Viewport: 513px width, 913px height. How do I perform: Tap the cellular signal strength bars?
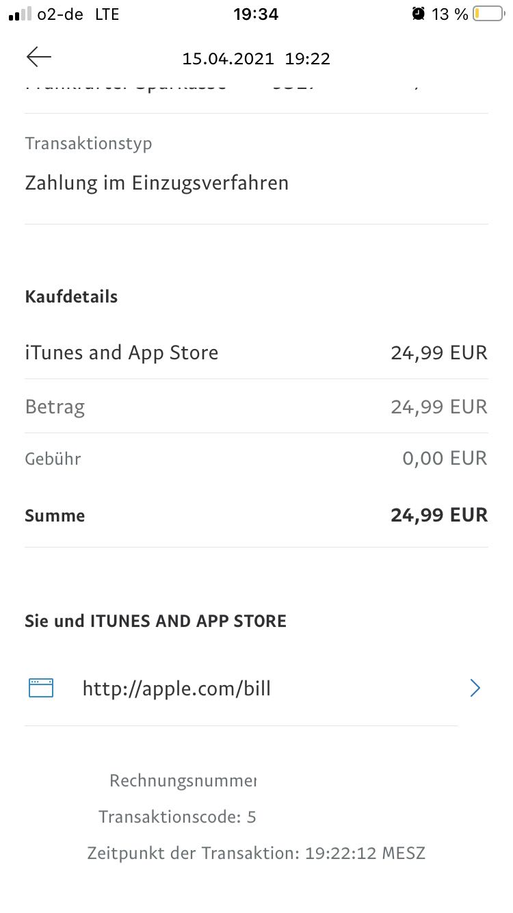click(x=20, y=14)
